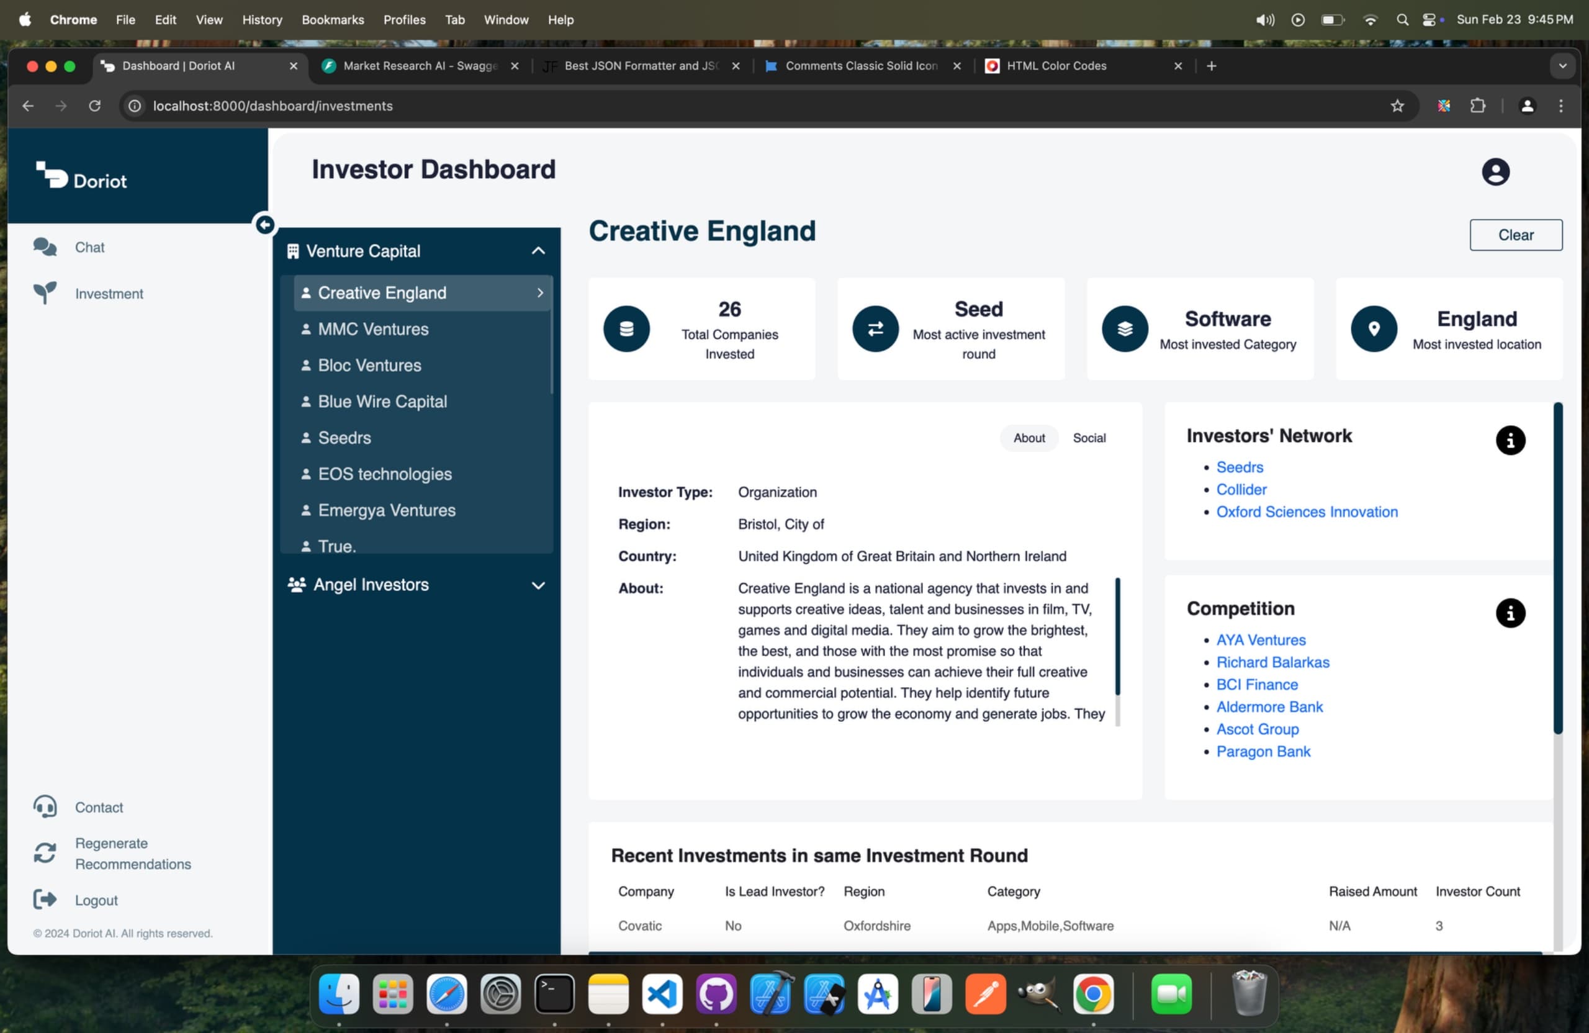Open FaceTime from the Dock

1171,994
